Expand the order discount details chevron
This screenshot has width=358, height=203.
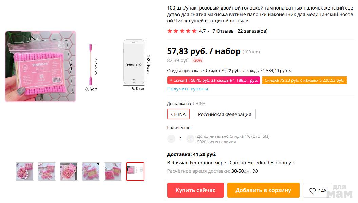click(x=290, y=71)
